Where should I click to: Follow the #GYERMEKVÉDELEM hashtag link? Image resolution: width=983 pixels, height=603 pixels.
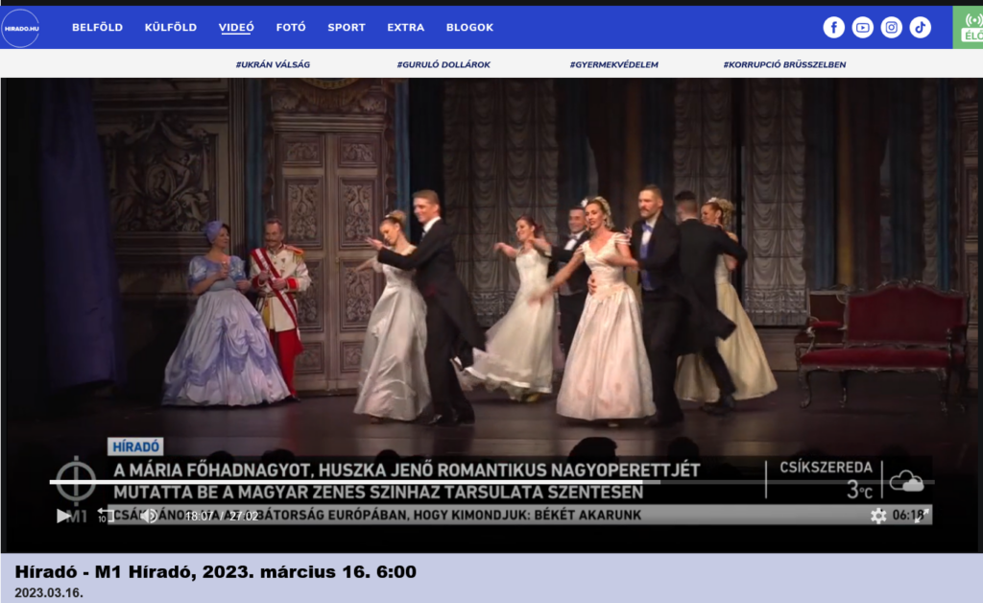(x=613, y=64)
